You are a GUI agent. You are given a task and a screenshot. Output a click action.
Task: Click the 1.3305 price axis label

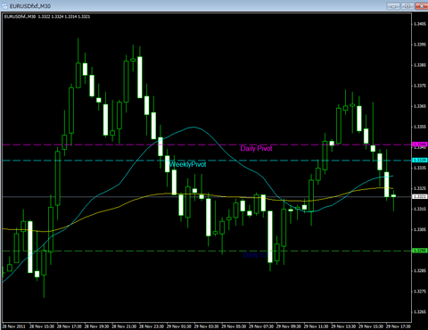point(420,229)
